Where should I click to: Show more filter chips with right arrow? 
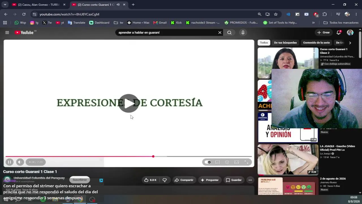[350, 43]
